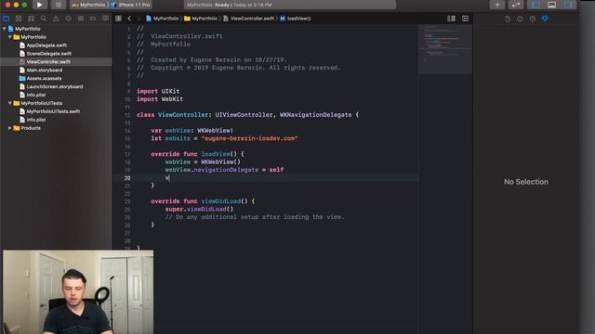Image resolution: width=595 pixels, height=334 pixels.
Task: Choose the iPhone 11 Pro destination
Action: [x=131, y=5]
